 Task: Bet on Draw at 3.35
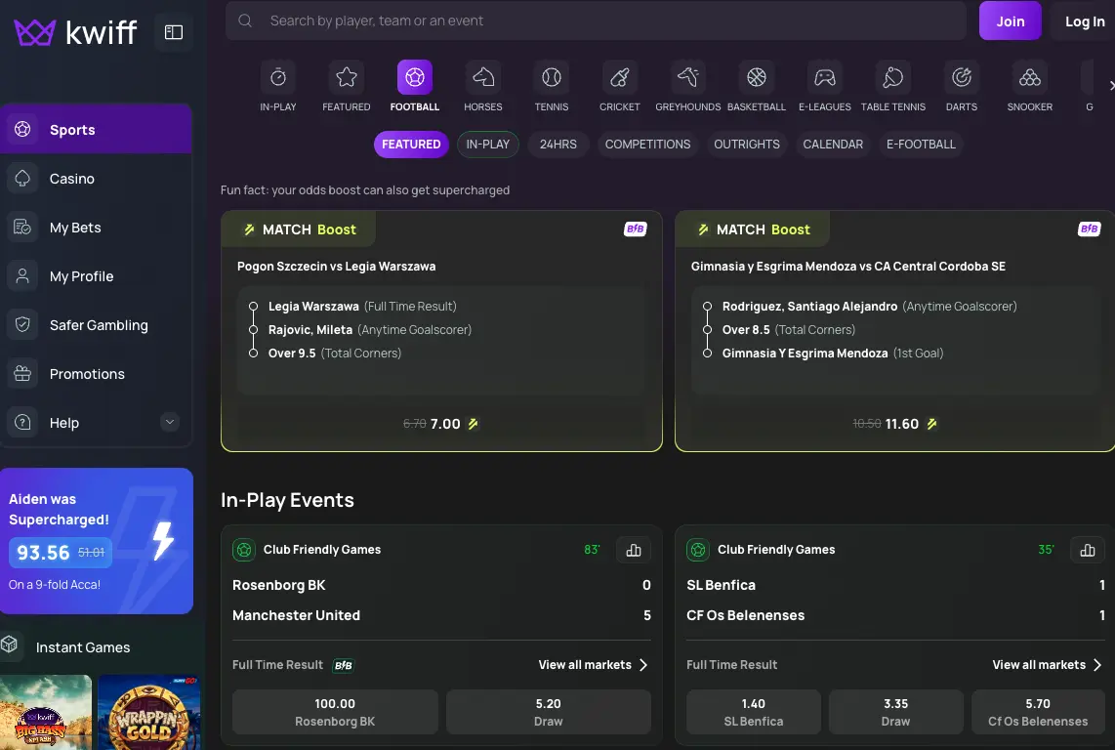coord(896,712)
